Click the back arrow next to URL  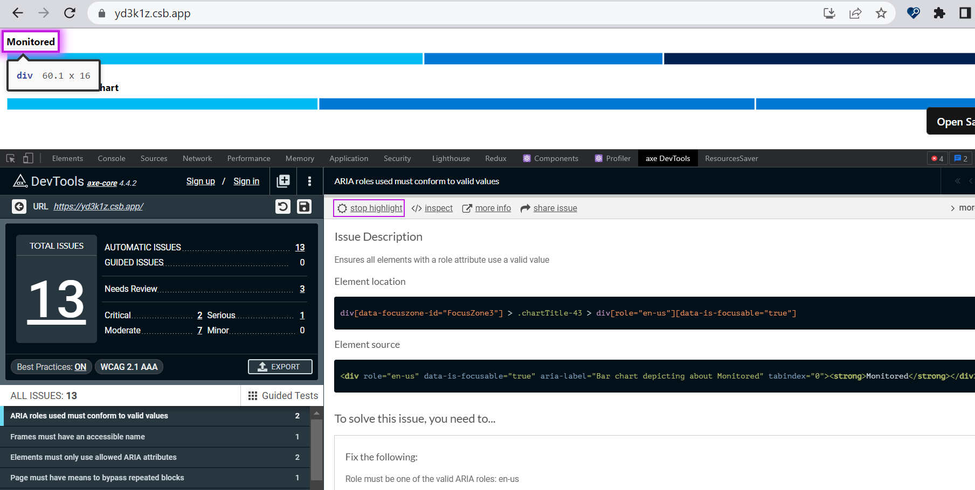tap(19, 207)
